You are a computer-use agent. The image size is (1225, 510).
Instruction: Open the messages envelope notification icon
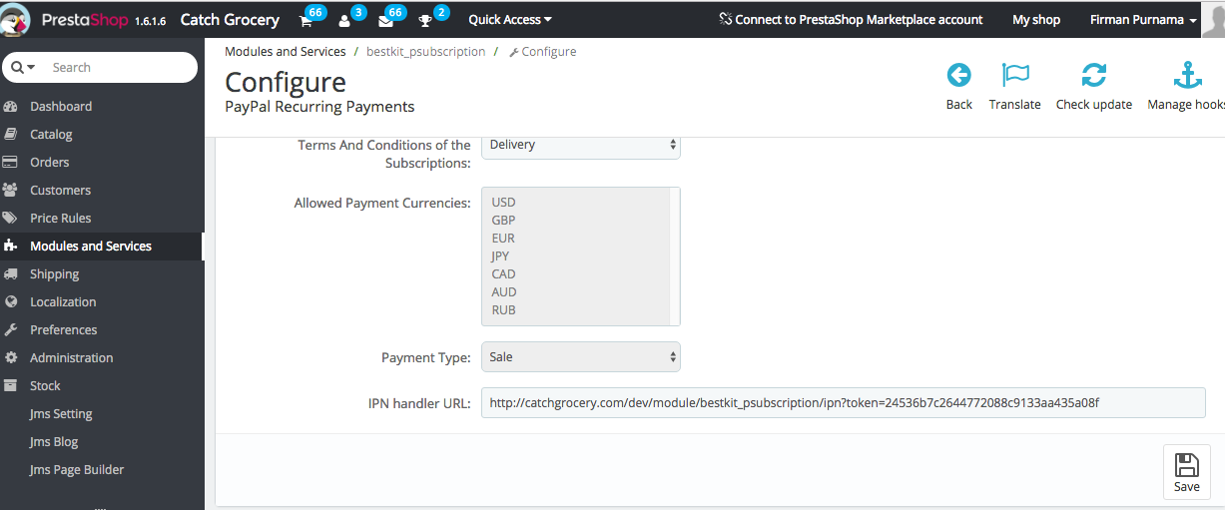(385, 21)
